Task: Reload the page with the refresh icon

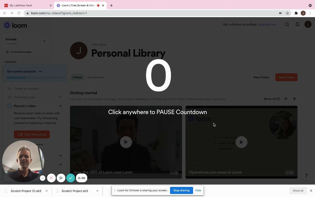Action: pos(19,13)
